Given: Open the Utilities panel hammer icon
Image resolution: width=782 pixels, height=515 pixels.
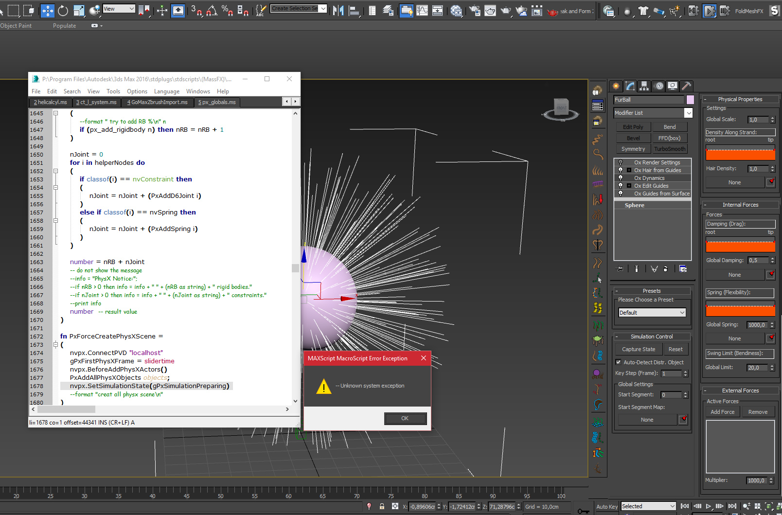Looking at the screenshot, I should (x=686, y=86).
